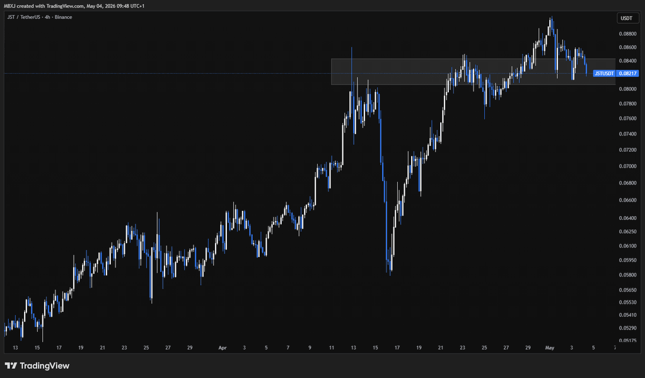Click the 0.08600 price axis label
This screenshot has width=645, height=378.
click(x=627, y=47)
